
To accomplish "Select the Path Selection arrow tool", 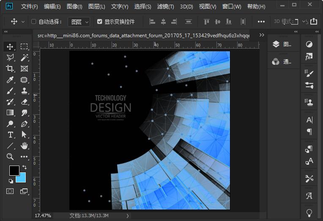I will tap(24, 135).
